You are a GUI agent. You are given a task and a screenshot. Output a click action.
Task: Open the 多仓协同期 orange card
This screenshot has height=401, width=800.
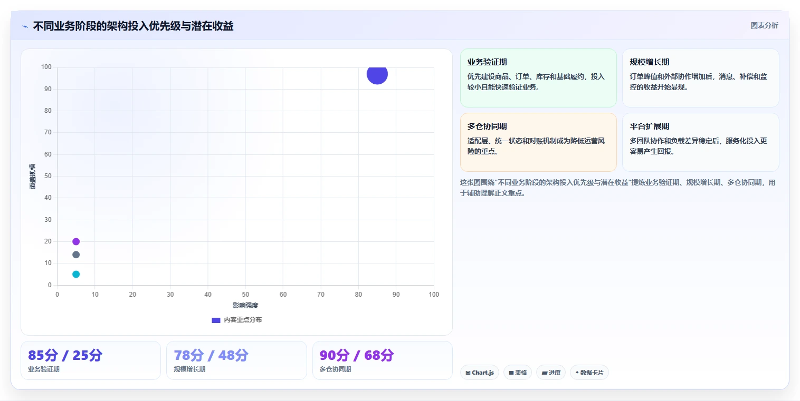point(538,142)
